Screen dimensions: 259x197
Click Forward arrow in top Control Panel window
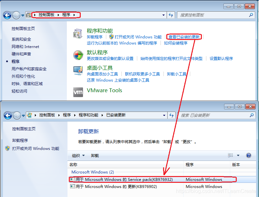(x=16, y=15)
